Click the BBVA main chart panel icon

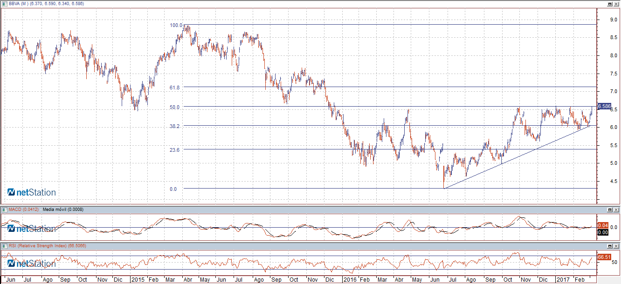point(5,3)
